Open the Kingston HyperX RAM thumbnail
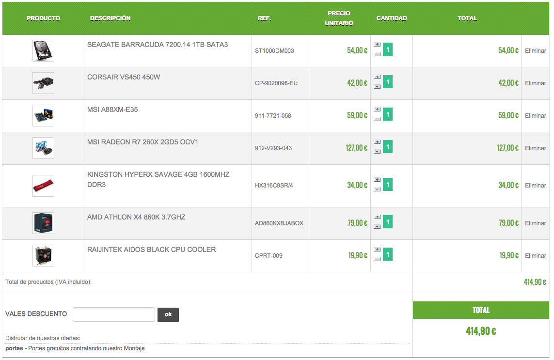 (43, 186)
